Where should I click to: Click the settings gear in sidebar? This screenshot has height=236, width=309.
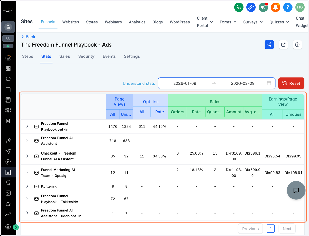click(x=8, y=227)
